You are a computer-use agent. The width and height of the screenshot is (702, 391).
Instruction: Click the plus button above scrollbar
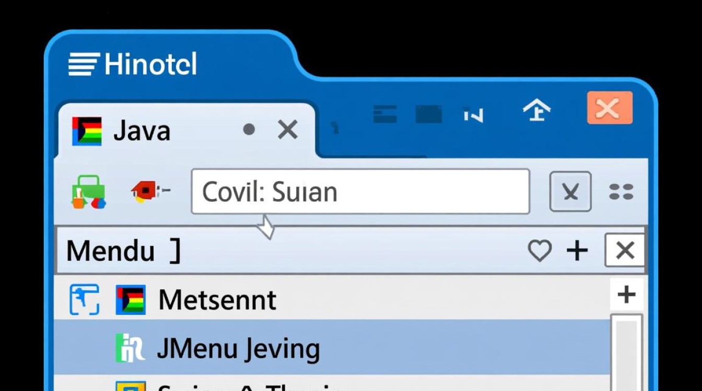(x=626, y=295)
